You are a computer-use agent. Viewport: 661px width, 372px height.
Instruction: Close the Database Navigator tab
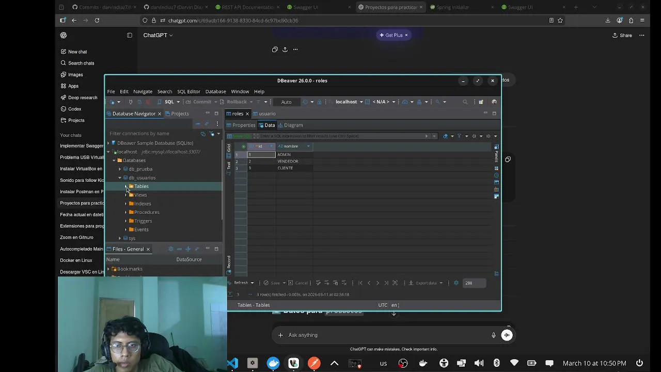point(159,114)
